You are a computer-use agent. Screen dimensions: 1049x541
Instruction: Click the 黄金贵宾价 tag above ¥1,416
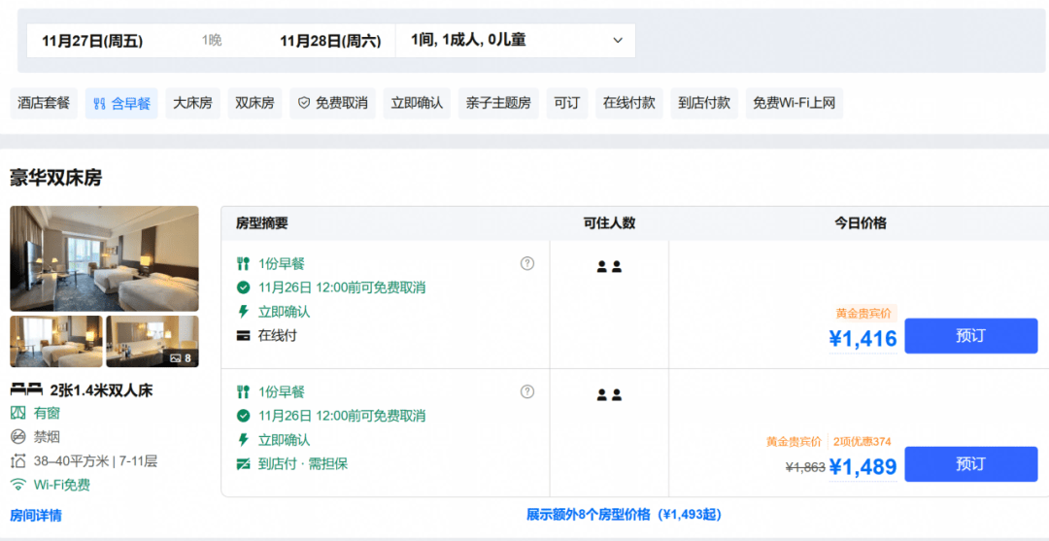(x=865, y=313)
